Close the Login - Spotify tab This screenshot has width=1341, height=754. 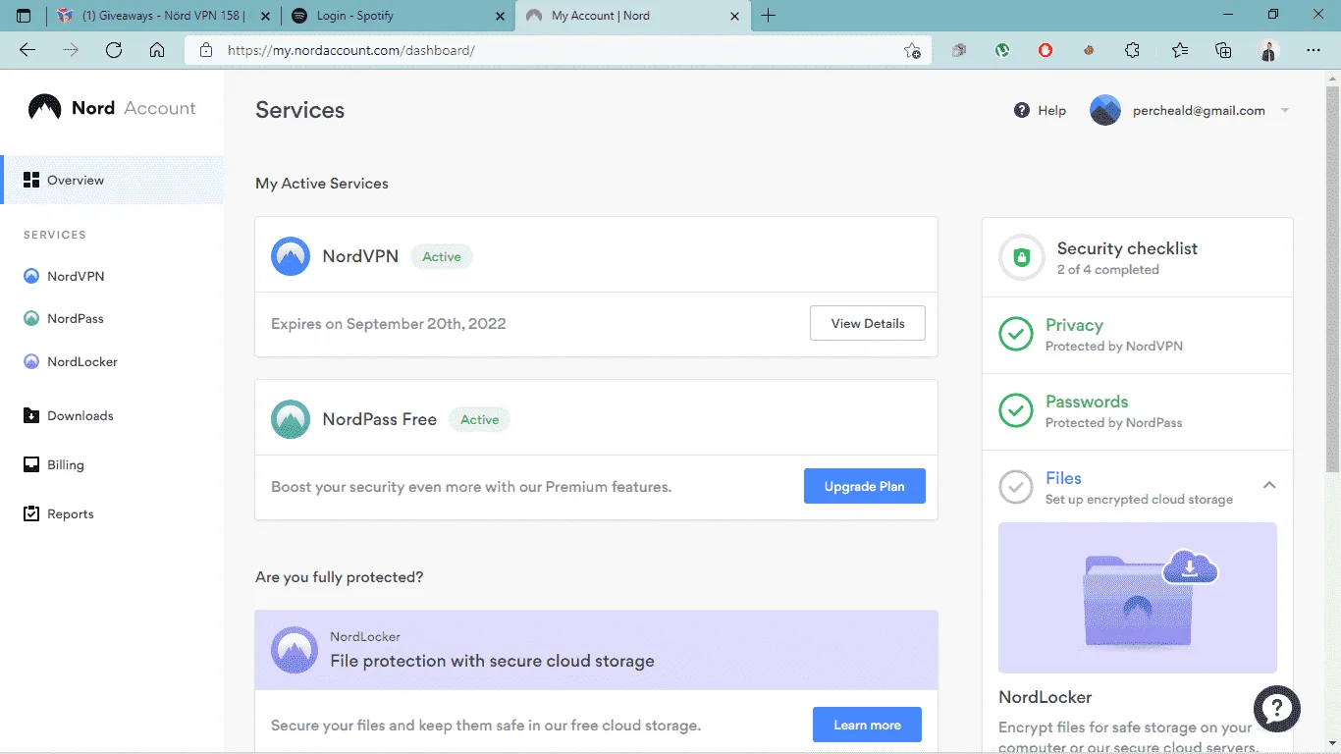point(501,16)
